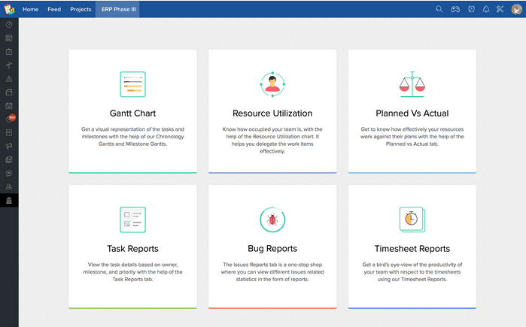The image size is (526, 327).
Task: Click the Resource Utilization description text
Action: 272,140
